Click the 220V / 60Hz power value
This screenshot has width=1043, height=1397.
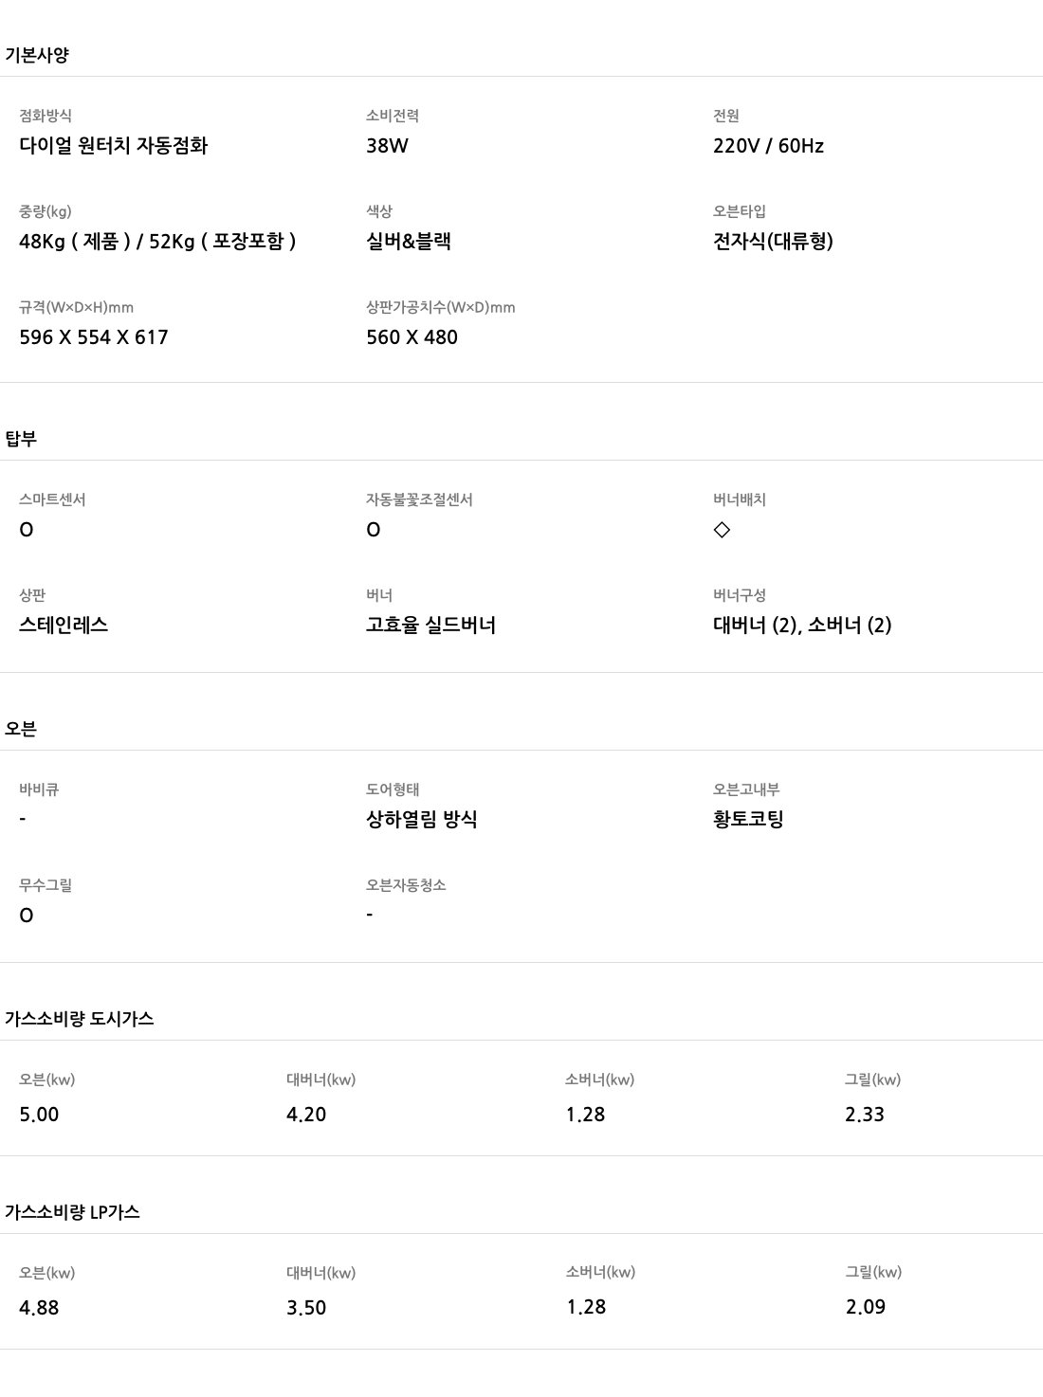(768, 146)
